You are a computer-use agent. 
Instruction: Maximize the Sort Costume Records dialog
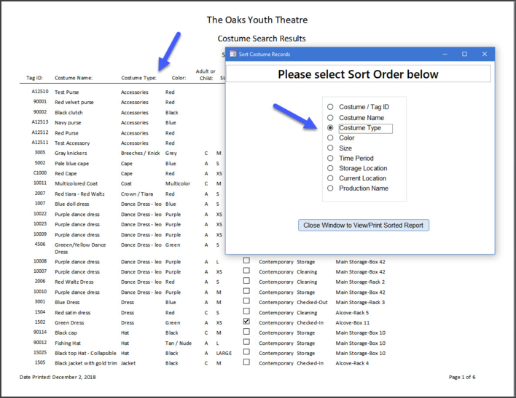(464, 54)
